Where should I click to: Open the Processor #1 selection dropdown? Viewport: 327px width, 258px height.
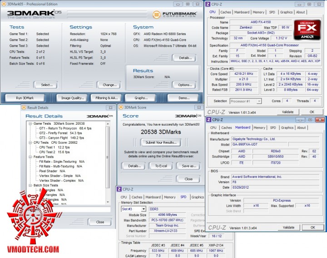coord(259,101)
